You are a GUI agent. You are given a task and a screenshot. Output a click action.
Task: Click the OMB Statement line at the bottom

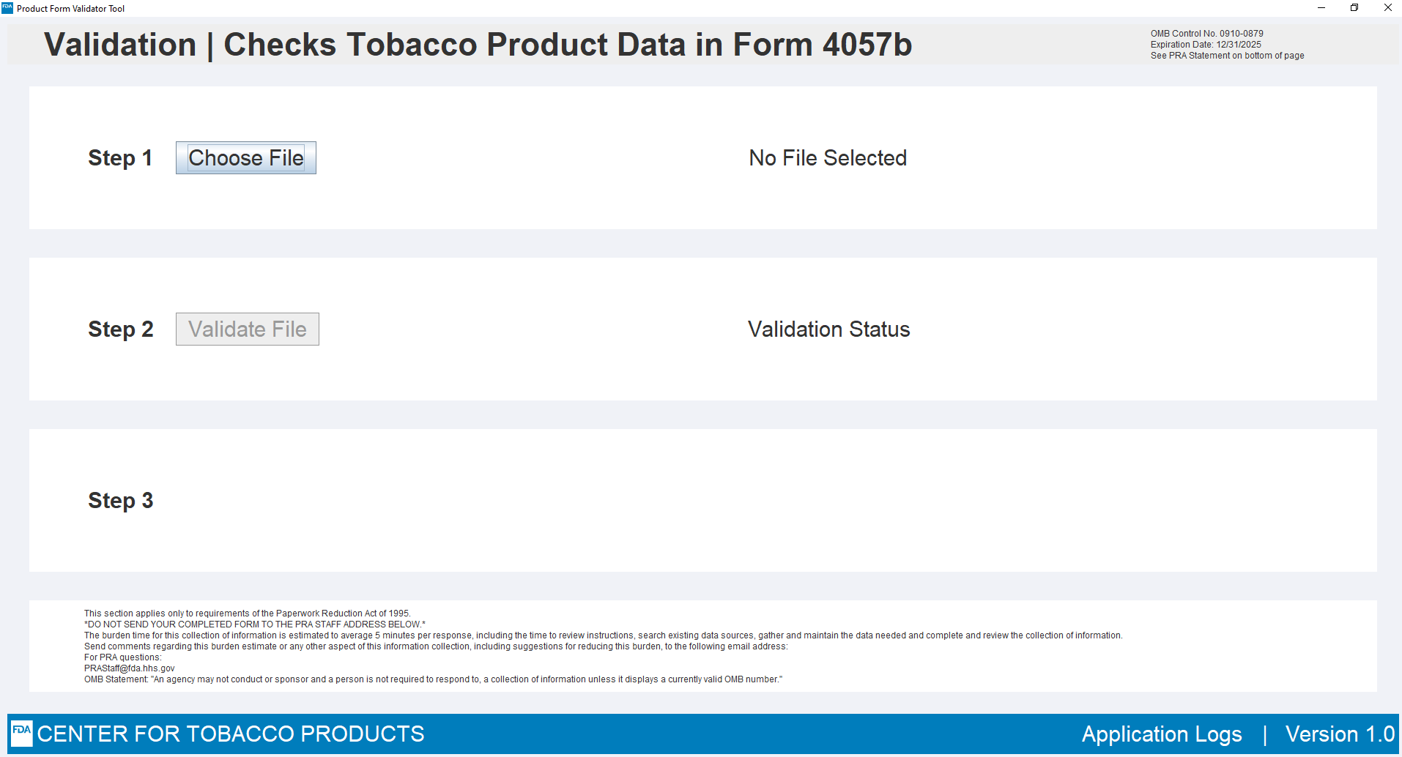tap(433, 679)
